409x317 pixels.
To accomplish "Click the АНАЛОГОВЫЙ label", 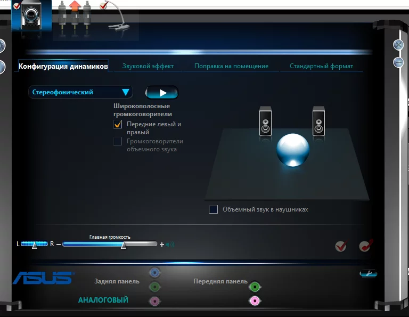I will pos(103,300).
